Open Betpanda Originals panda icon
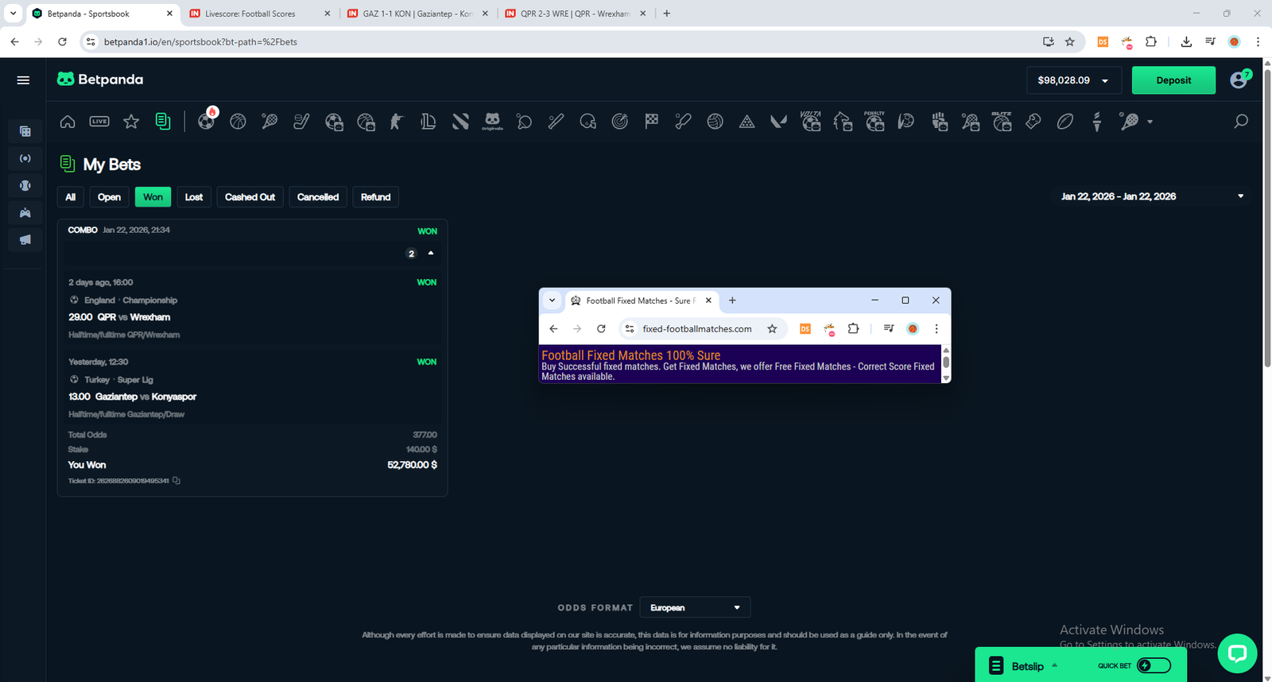This screenshot has width=1272, height=682. (x=492, y=121)
